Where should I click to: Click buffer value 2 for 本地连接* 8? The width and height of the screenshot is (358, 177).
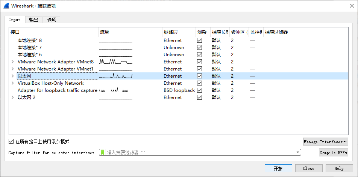tap(232, 40)
